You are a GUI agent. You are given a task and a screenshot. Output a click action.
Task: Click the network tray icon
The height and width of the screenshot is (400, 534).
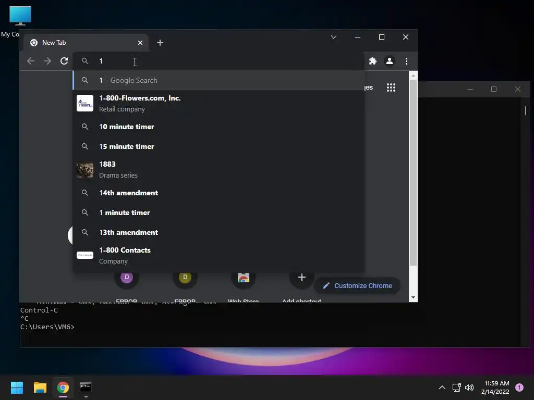[x=456, y=387]
